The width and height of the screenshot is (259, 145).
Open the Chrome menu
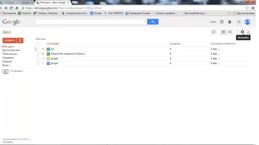click(253, 8)
